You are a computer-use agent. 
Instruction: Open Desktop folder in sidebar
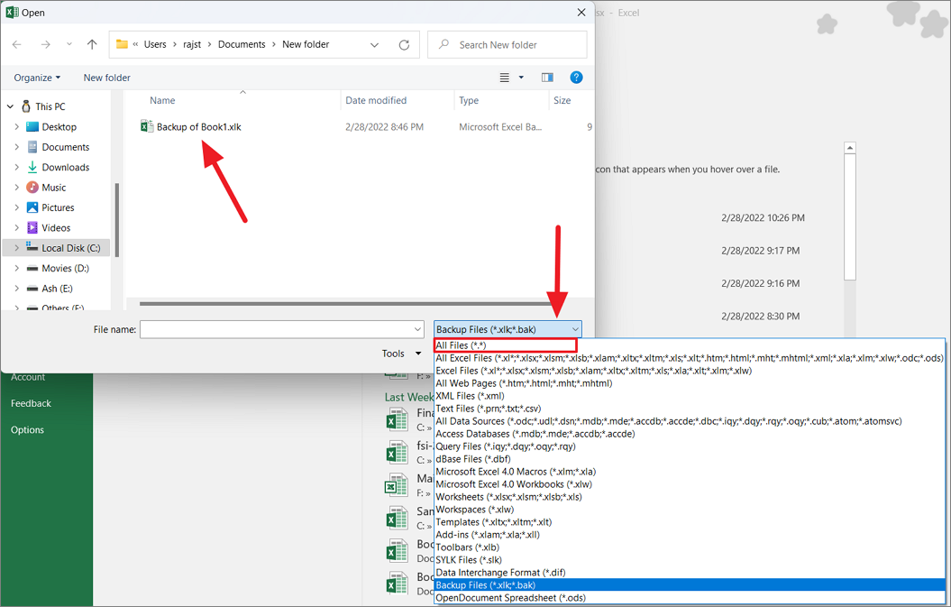(59, 127)
